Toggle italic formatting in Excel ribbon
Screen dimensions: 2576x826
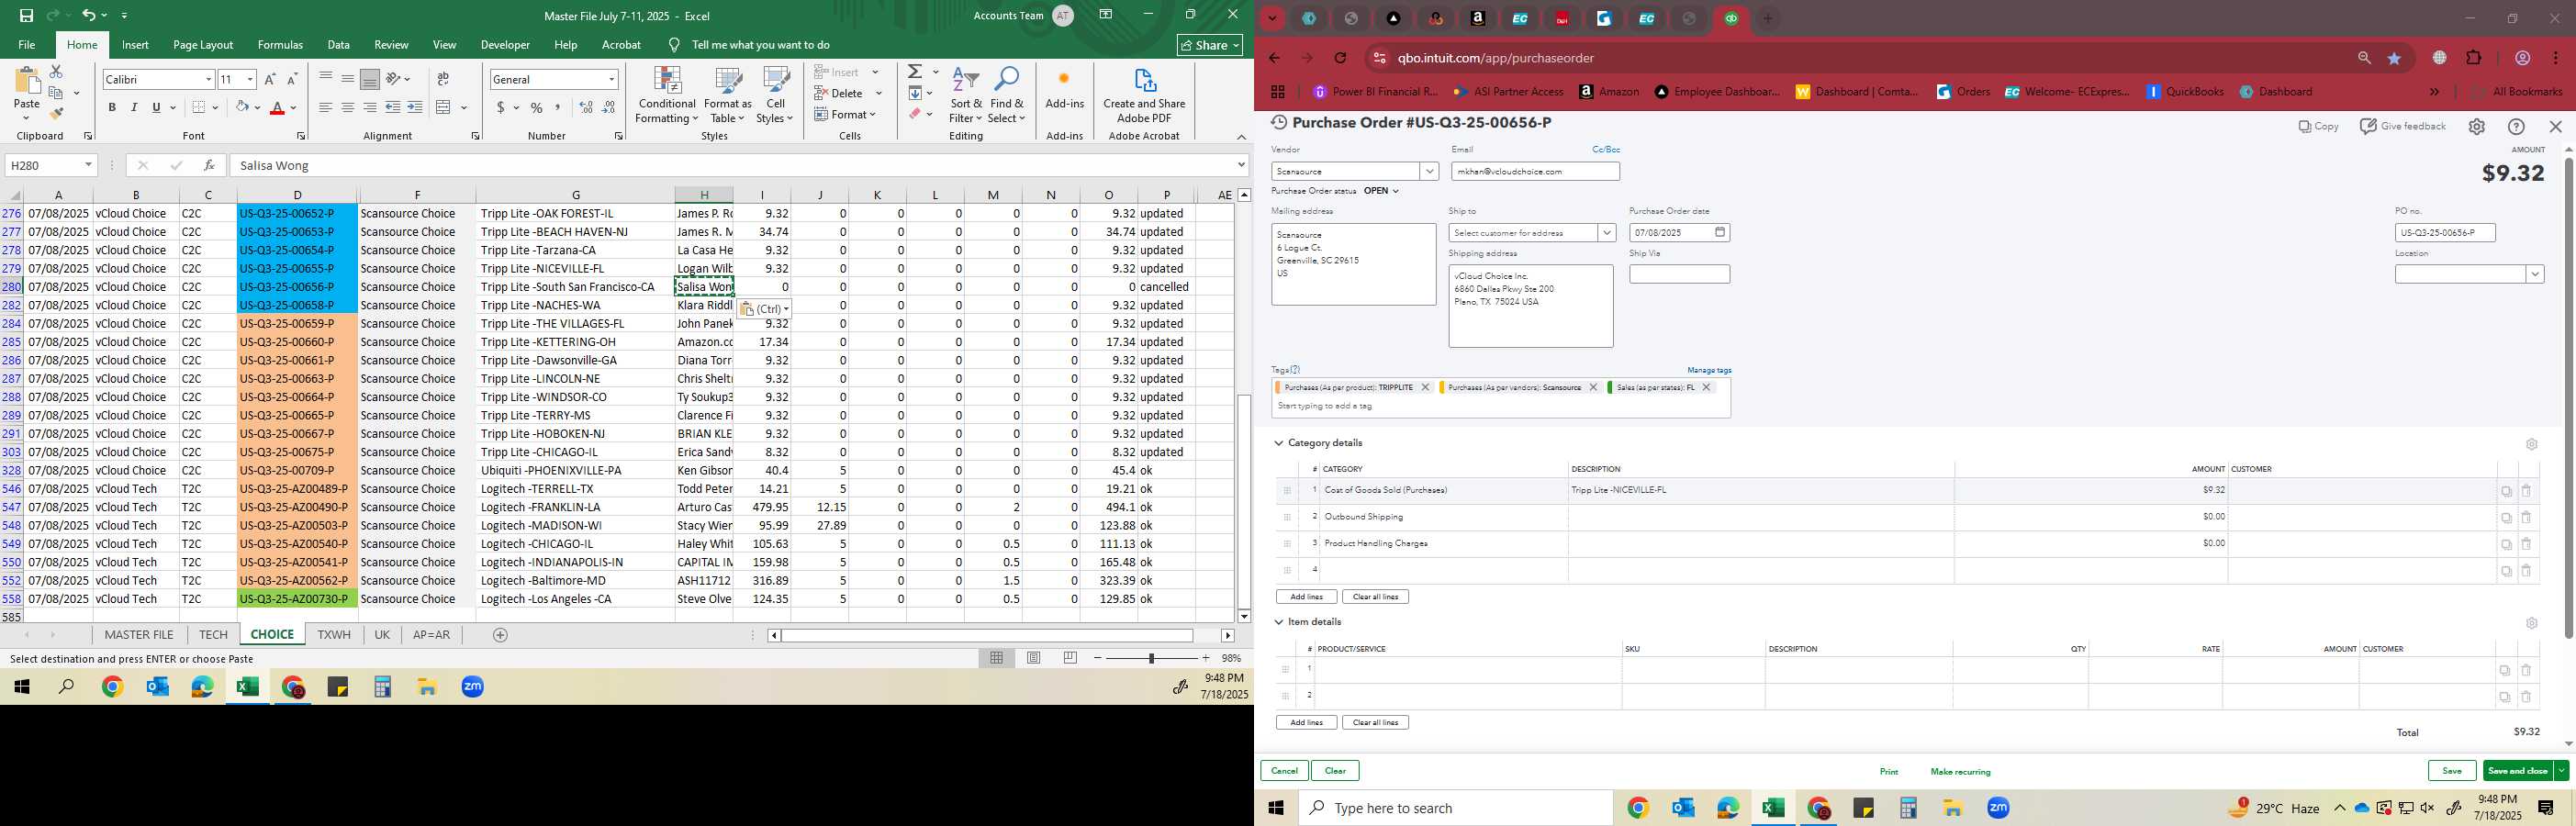(x=134, y=107)
